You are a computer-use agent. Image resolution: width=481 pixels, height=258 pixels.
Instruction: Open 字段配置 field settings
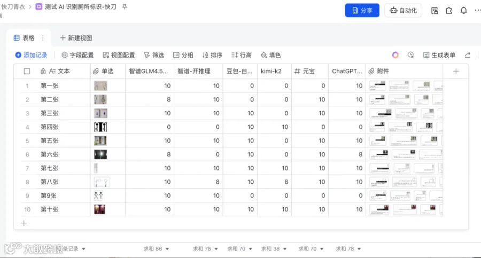(x=77, y=55)
